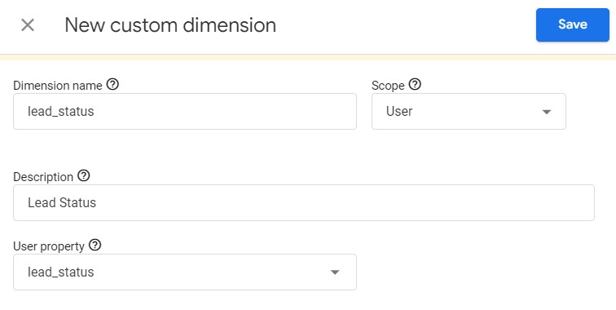Open help for Dimension name

(x=112, y=84)
